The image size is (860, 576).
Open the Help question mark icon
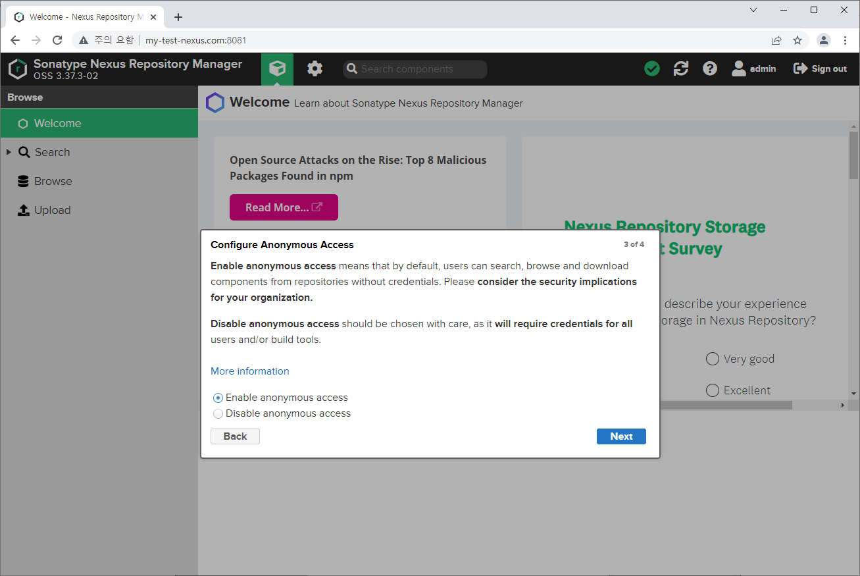point(710,68)
